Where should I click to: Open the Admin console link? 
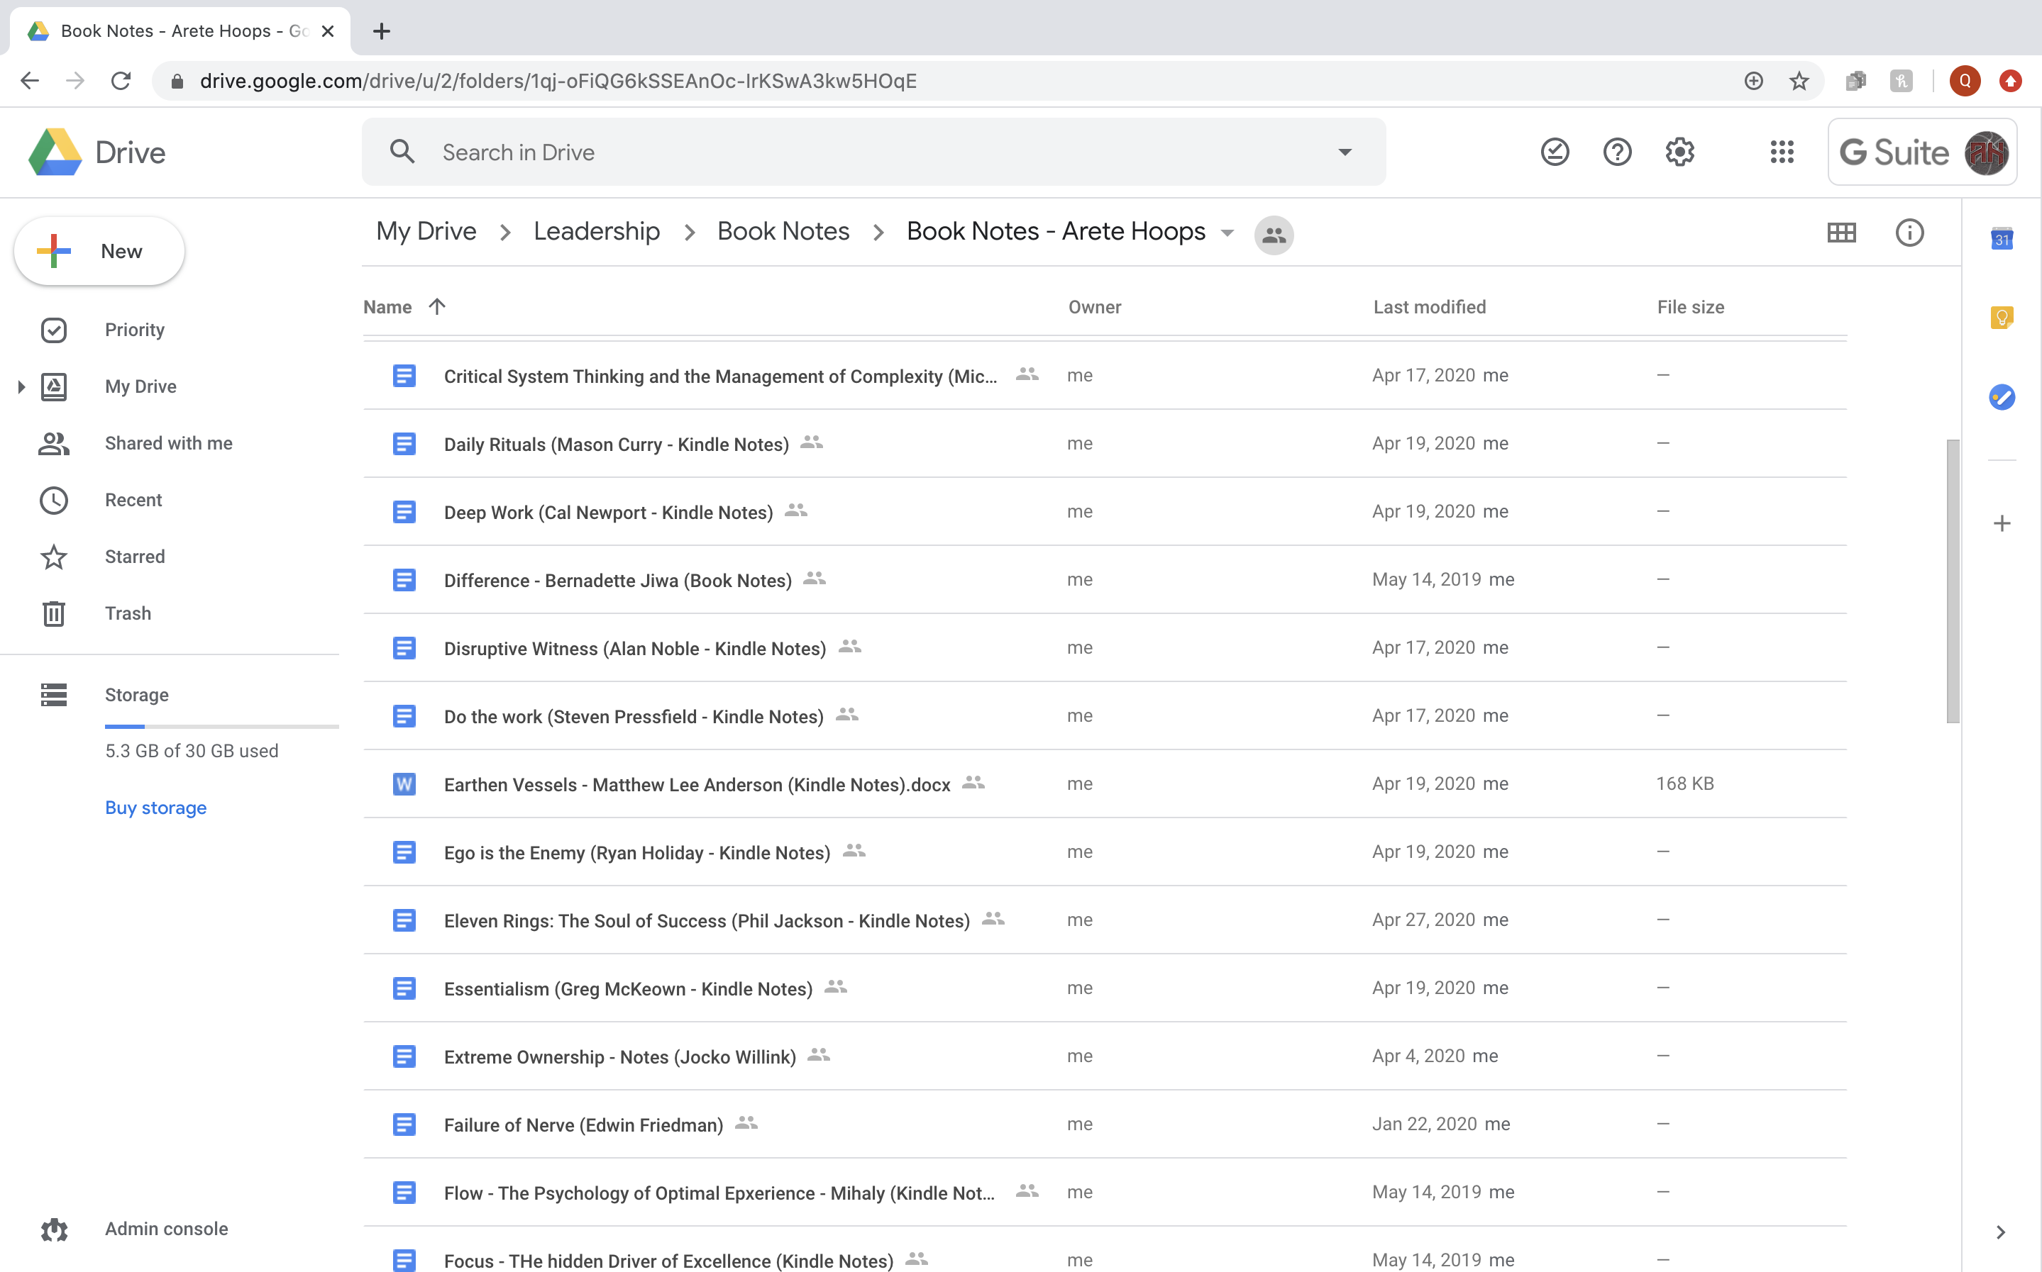(167, 1229)
